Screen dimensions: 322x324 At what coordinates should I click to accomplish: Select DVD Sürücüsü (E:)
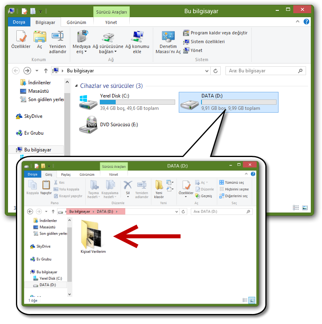tap(109, 125)
